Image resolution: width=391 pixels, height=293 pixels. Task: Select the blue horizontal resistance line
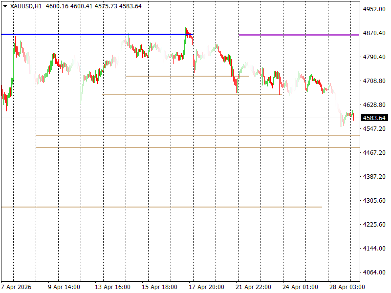click(x=98, y=35)
